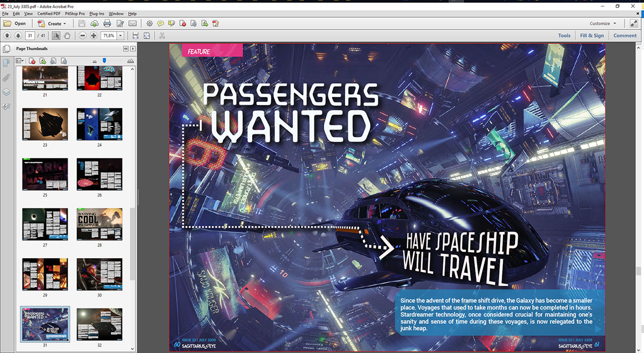Show the Attachments paperclip panel
The width and height of the screenshot is (644, 353).
coord(6,78)
